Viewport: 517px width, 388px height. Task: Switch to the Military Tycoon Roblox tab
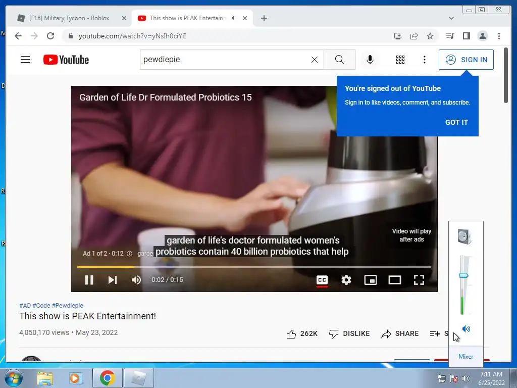pyautogui.click(x=69, y=18)
